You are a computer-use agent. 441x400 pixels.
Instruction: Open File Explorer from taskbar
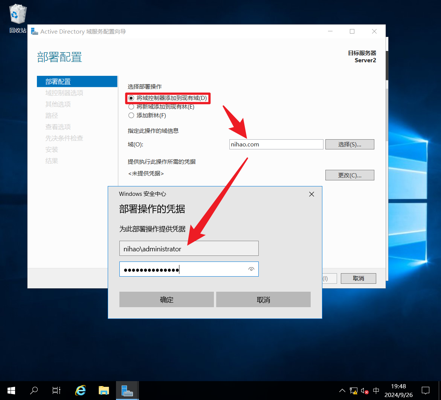pos(104,391)
